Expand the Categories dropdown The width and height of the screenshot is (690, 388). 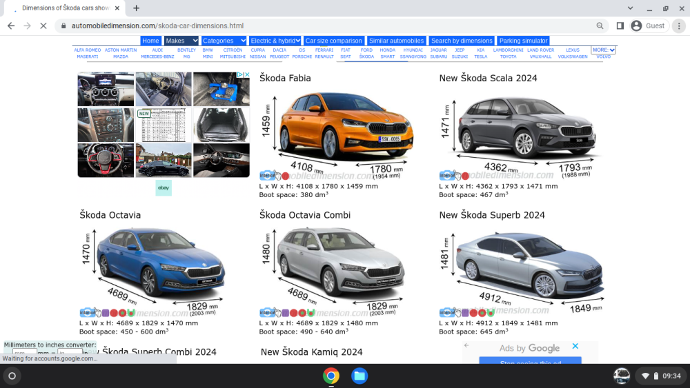click(x=224, y=41)
